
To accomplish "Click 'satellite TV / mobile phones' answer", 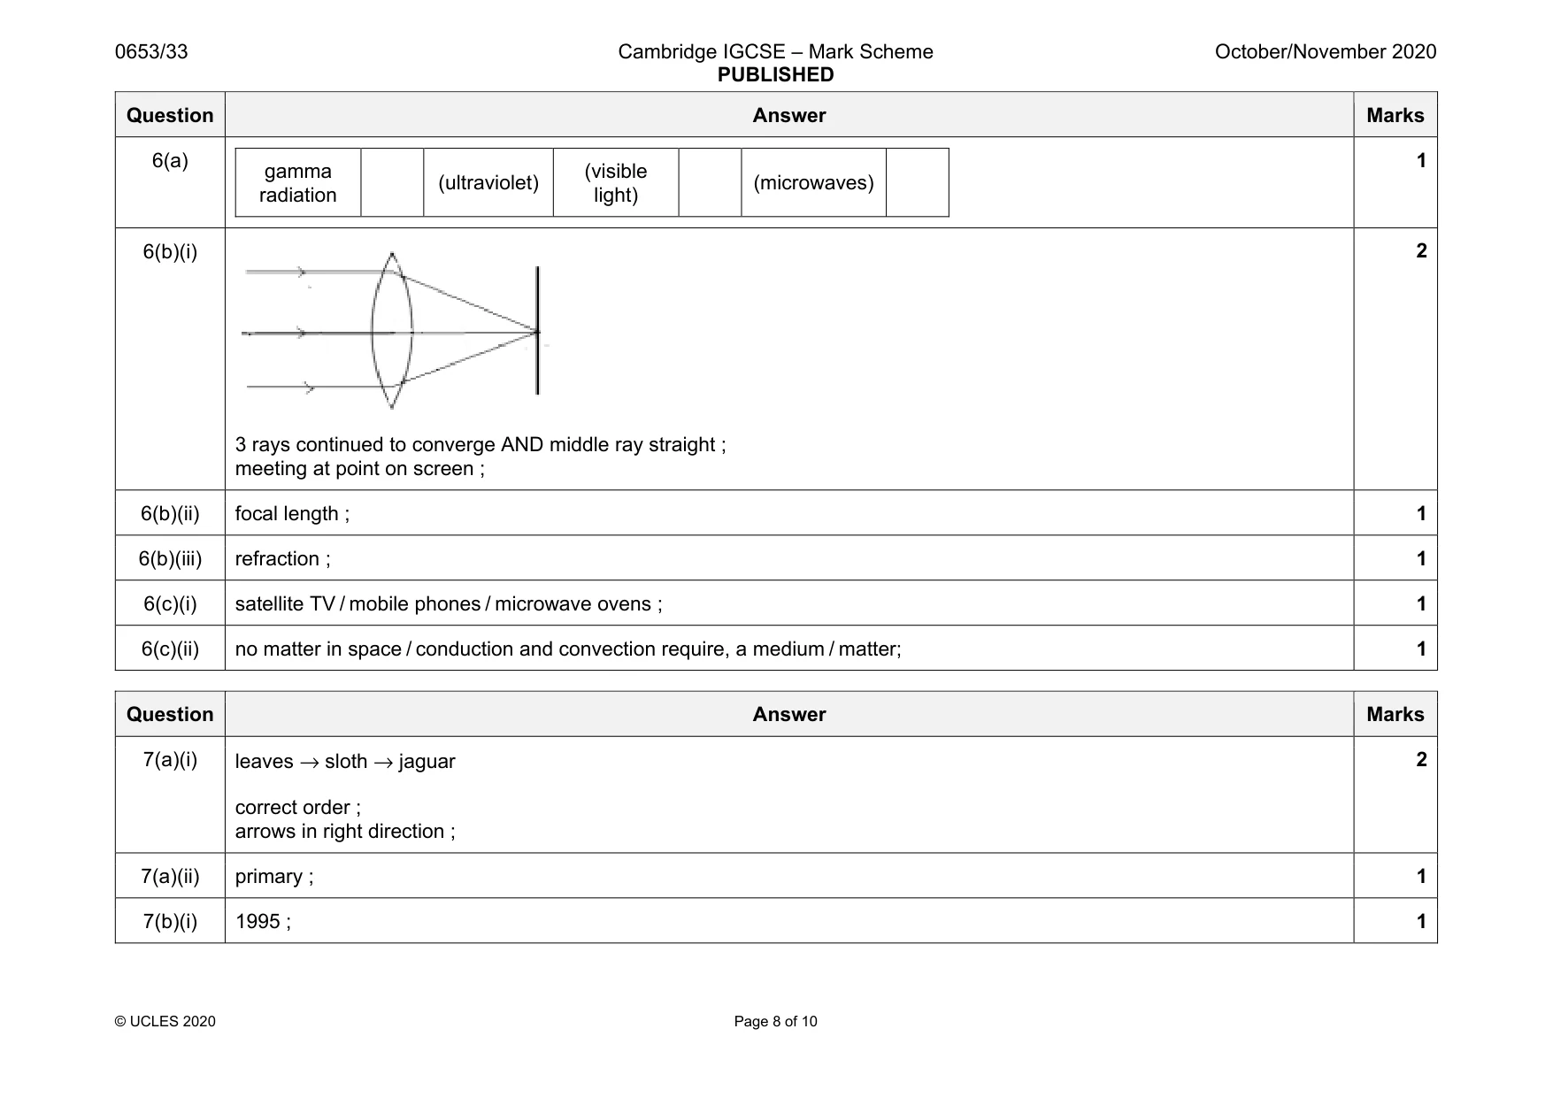I will point(449,603).
